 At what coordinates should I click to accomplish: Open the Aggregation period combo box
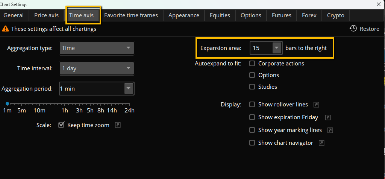[129, 89]
